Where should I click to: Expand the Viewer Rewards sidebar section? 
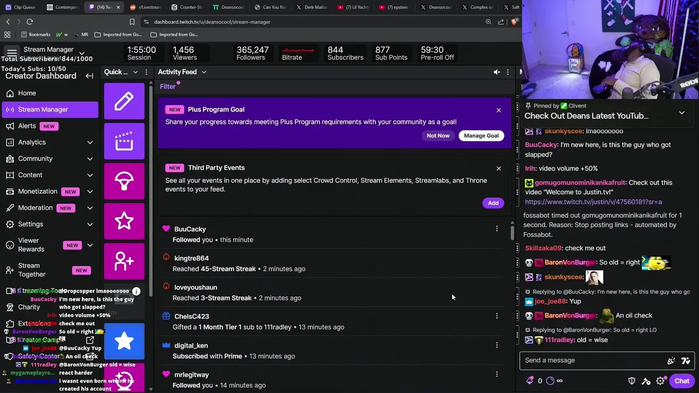tap(90, 245)
